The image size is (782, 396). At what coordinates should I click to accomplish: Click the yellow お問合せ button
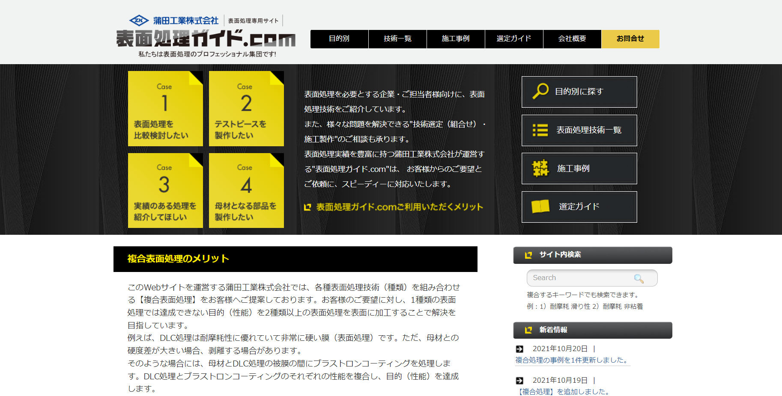point(630,39)
